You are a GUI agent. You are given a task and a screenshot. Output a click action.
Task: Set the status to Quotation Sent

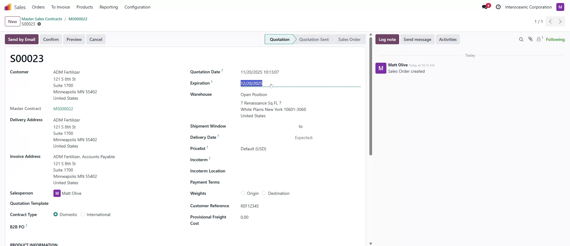(314, 39)
